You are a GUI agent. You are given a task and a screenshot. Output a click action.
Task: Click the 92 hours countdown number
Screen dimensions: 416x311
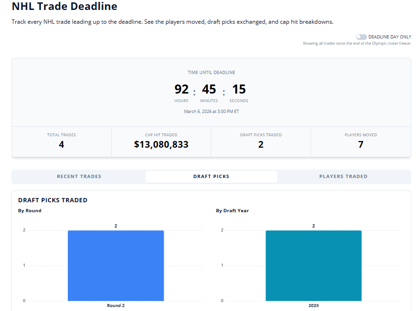181,89
